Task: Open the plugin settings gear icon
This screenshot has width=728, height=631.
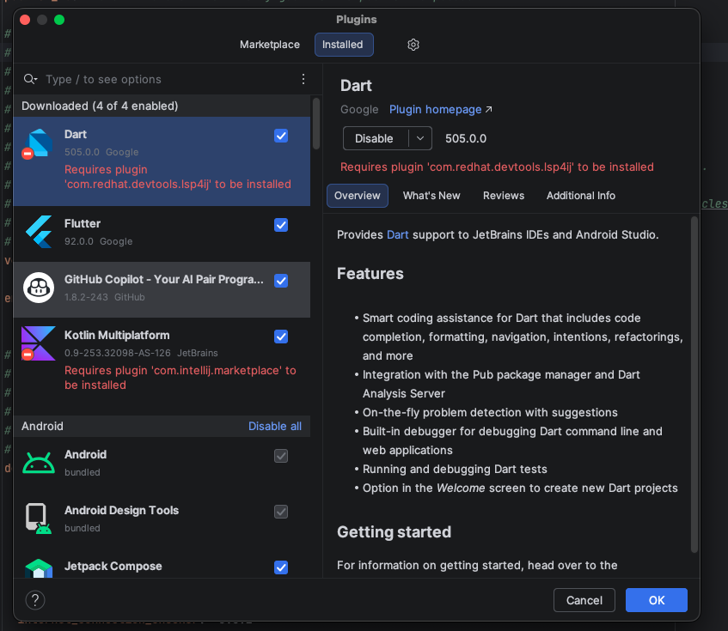Action: [413, 45]
